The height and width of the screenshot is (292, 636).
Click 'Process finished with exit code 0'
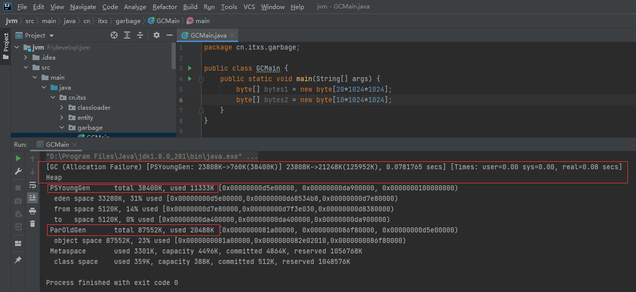coord(112,283)
